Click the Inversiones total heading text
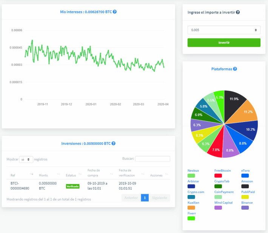 coord(86,143)
